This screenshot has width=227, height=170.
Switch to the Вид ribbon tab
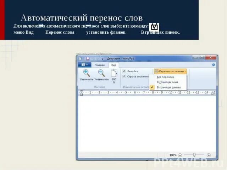[x=113, y=65]
